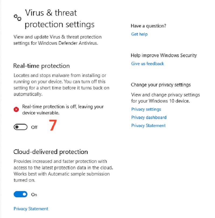The height and width of the screenshot is (218, 215).
Task: Click the red number 7 annotation
Action: click(53, 125)
